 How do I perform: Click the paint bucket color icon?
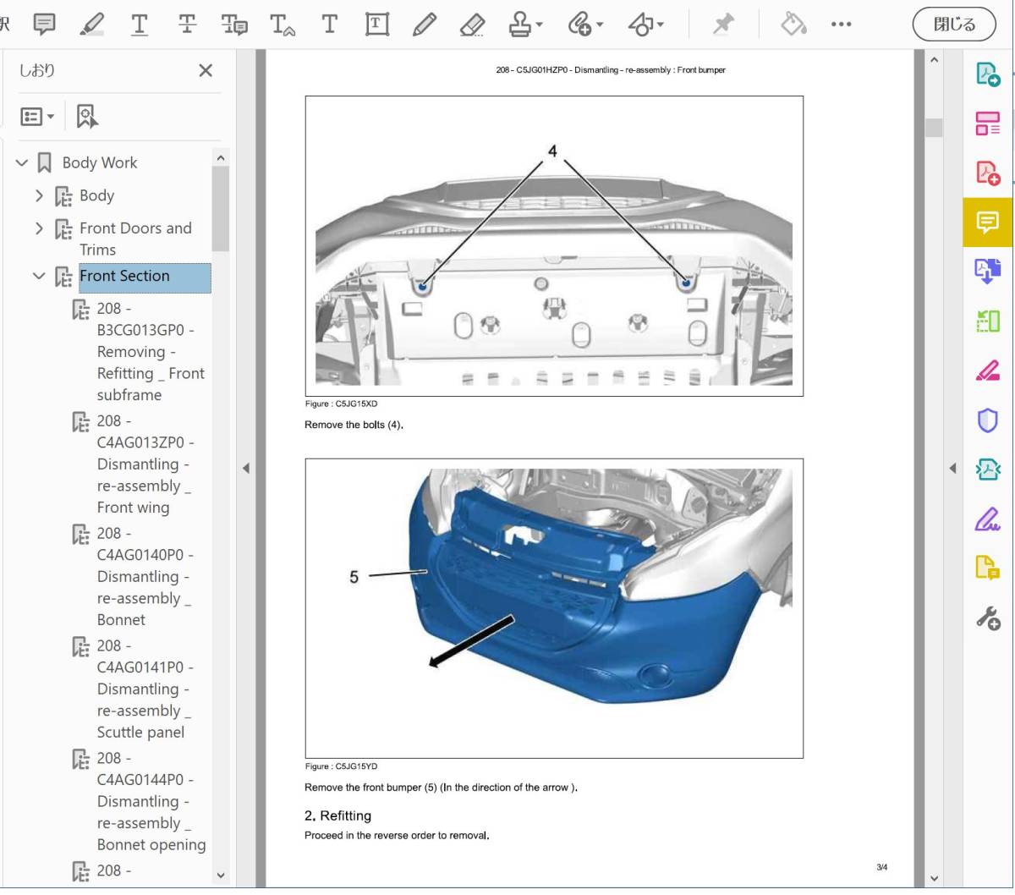[x=793, y=24]
